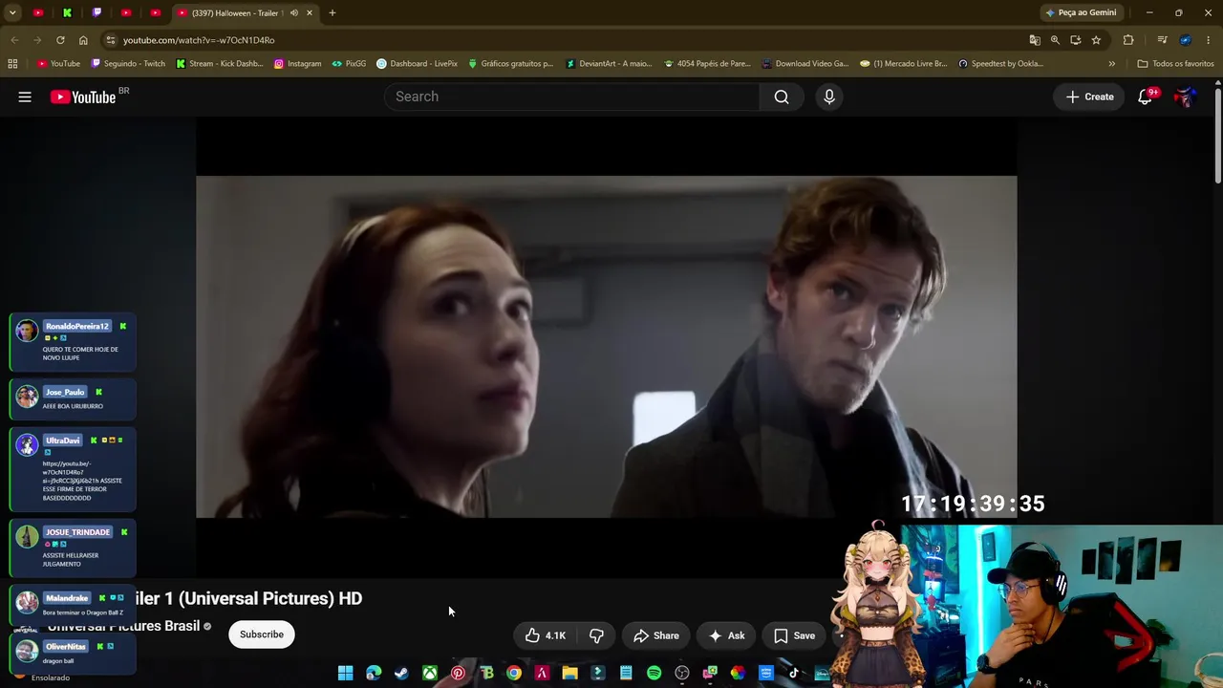Open the Todos os favoritos folder
This screenshot has height=688, width=1223.
[x=1175, y=64]
